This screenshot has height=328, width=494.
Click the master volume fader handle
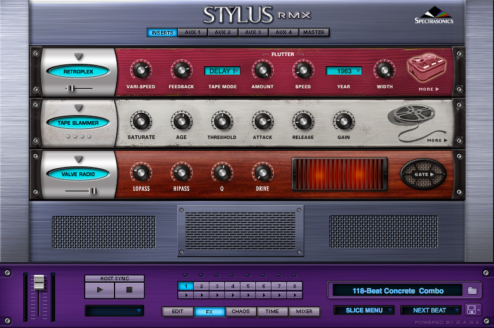pos(39,282)
